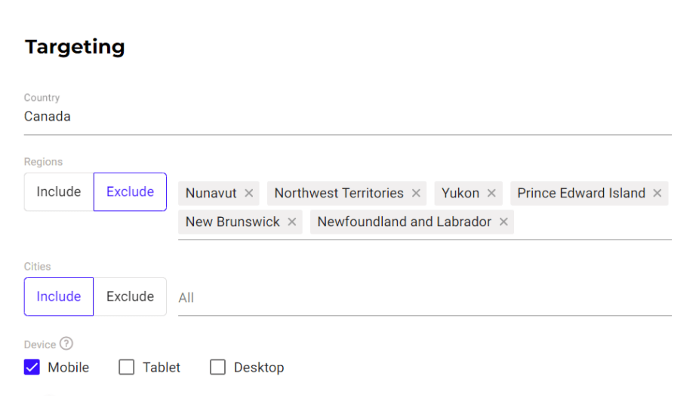Check the Desktop device checkbox
This screenshot has height=410, width=699.
point(217,367)
